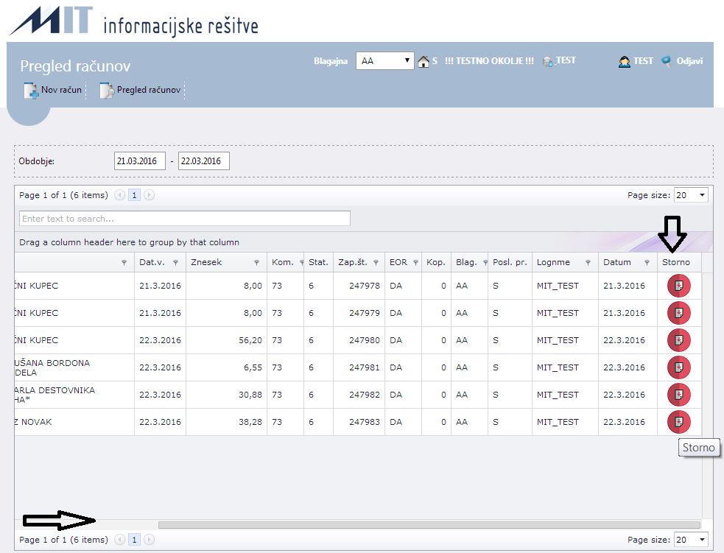
Task: Click the S link next to home
Action: 435,61
